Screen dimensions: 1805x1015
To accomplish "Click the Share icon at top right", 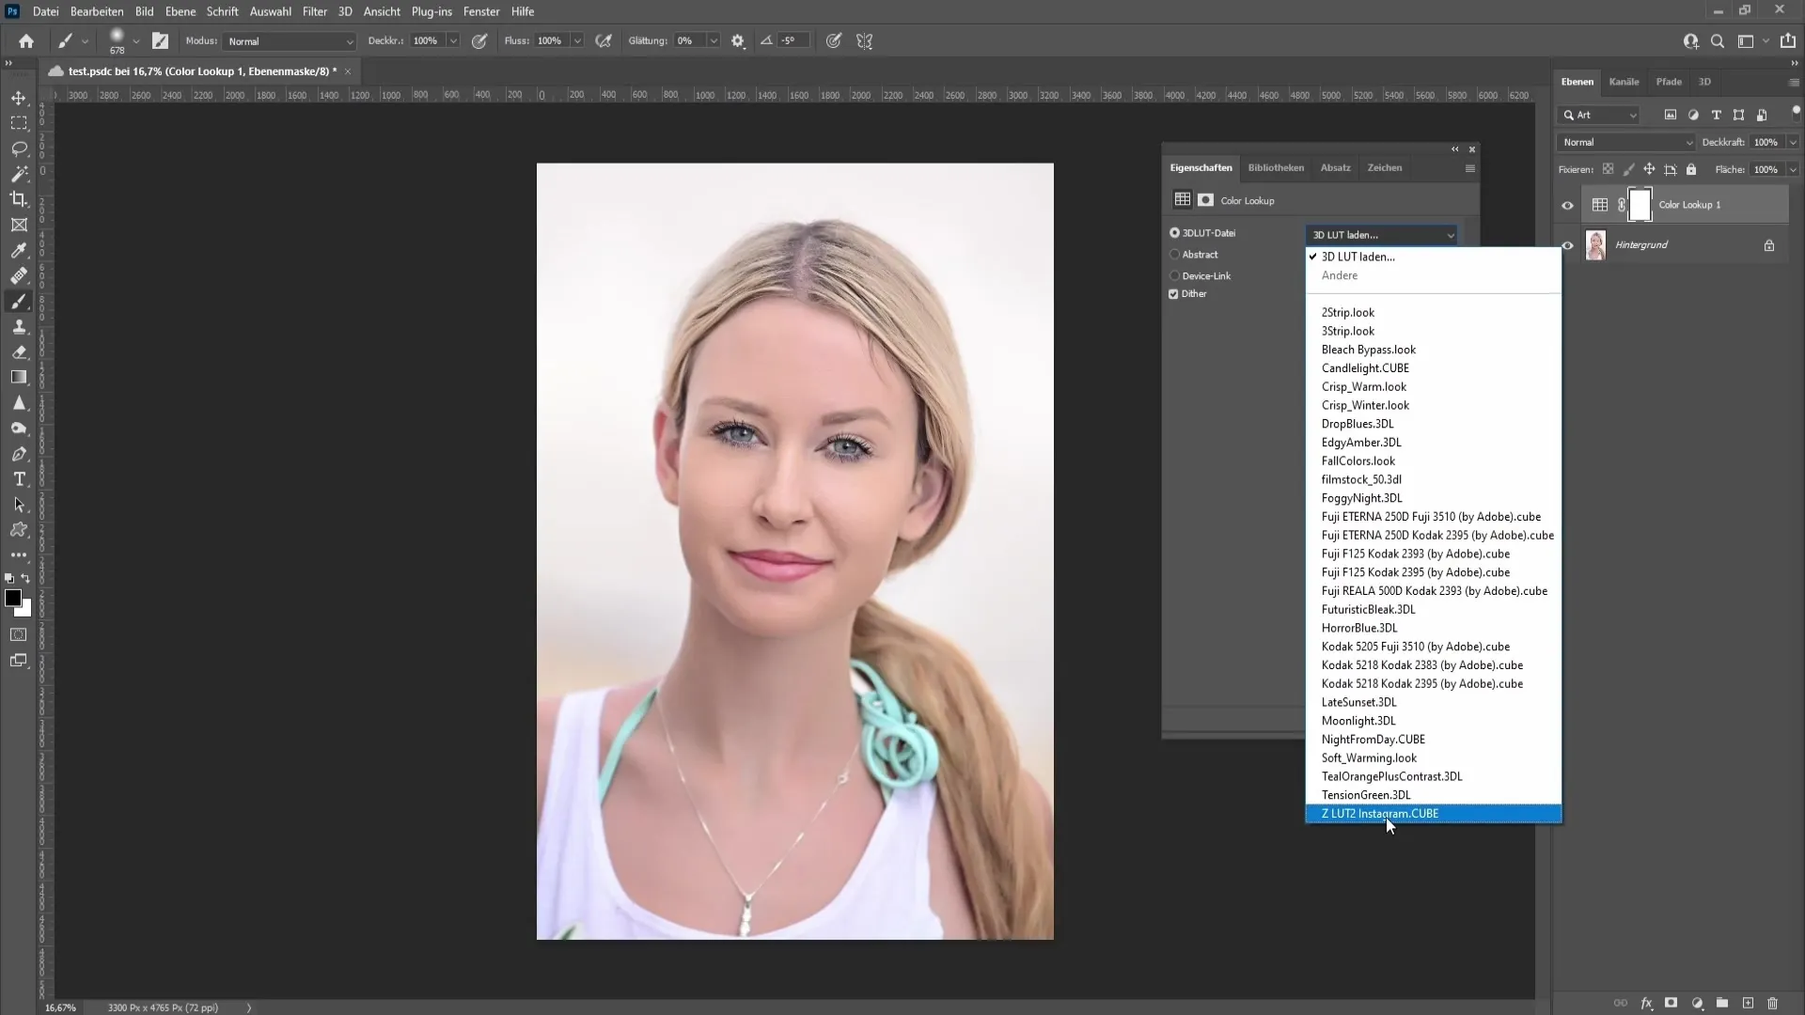I will coord(1788,40).
